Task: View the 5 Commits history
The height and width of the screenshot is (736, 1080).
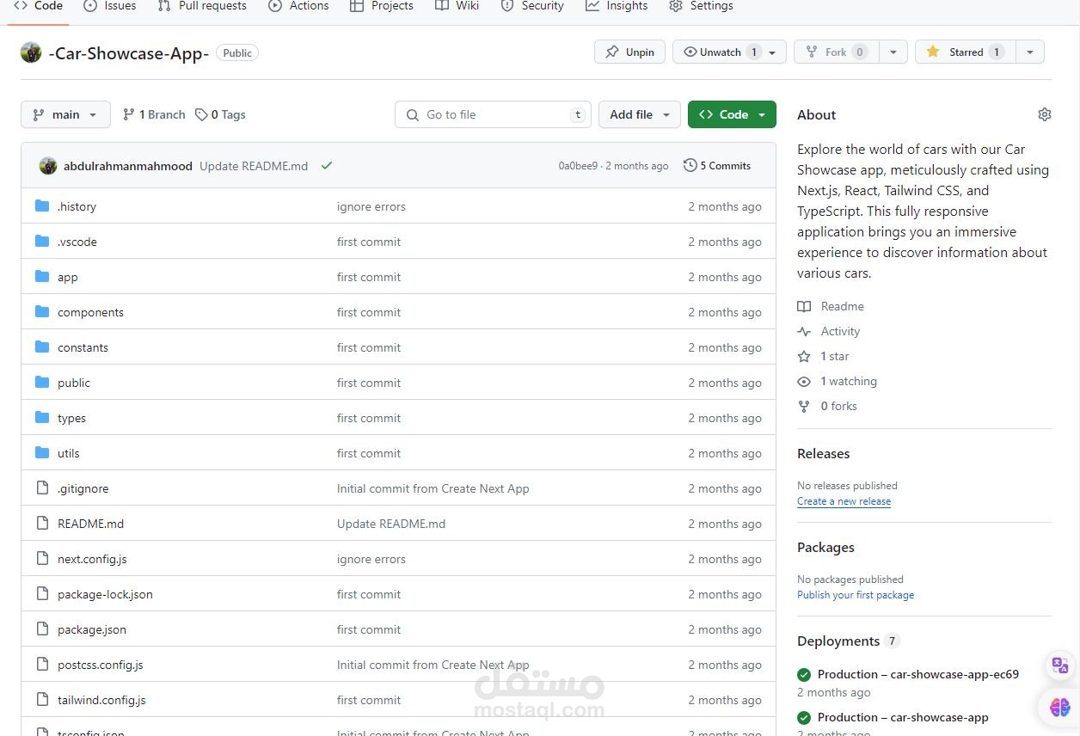Action: pyautogui.click(x=717, y=166)
